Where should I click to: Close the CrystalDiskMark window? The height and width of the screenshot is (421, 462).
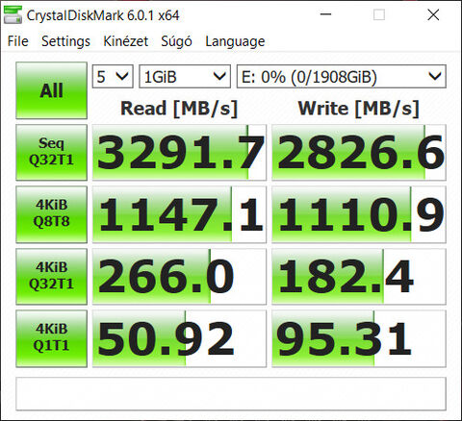[x=433, y=14]
